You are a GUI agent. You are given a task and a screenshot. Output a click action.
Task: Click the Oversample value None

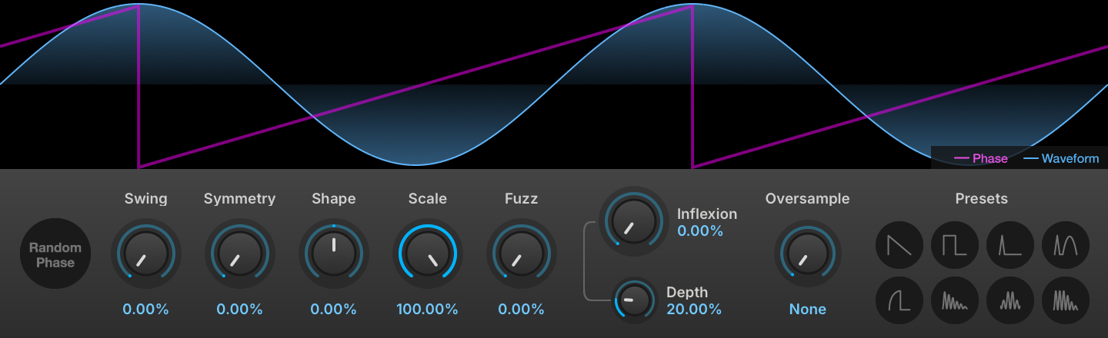[x=807, y=310]
